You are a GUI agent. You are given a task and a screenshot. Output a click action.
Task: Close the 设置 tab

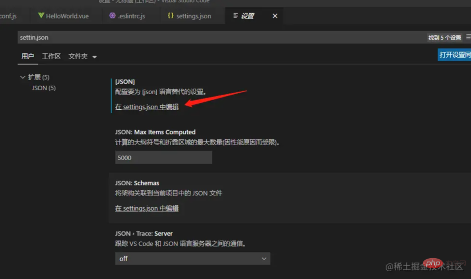coord(275,16)
